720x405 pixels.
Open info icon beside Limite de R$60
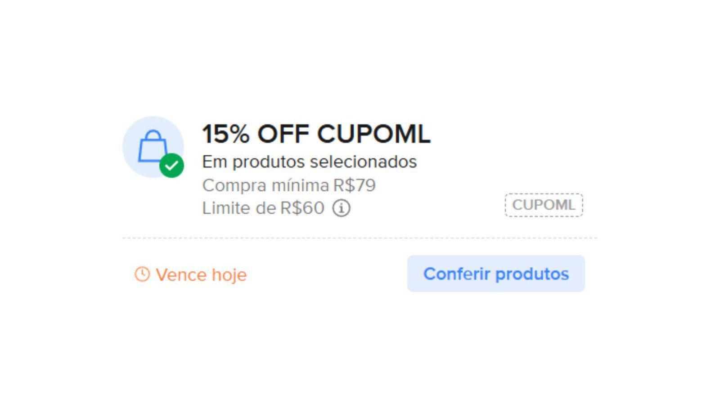point(341,208)
